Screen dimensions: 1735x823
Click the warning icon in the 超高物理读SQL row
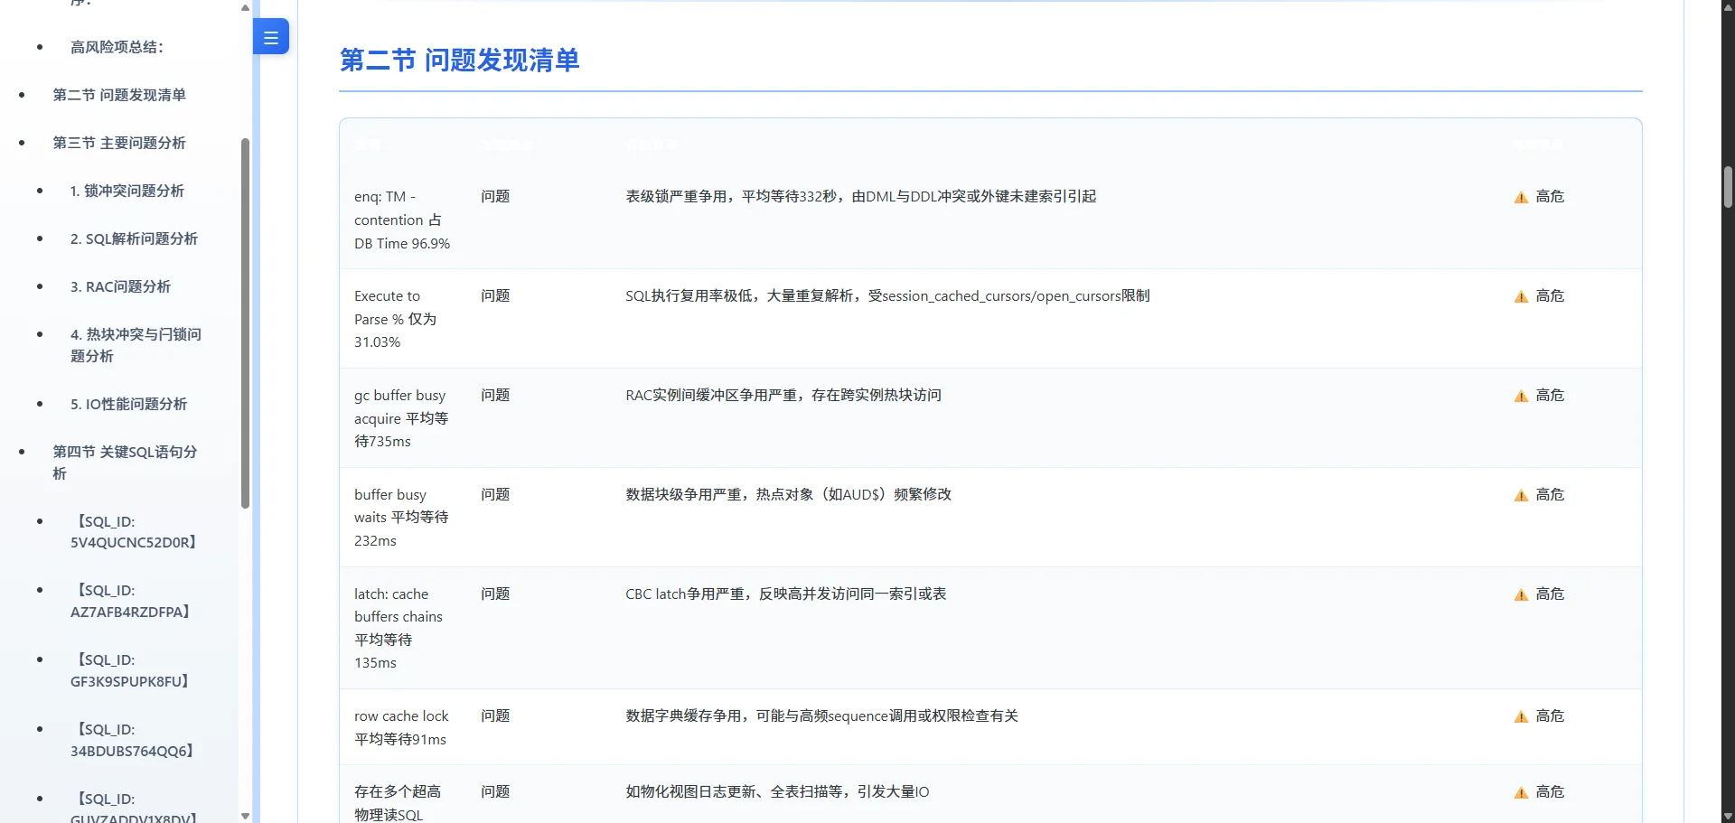tap(1521, 792)
